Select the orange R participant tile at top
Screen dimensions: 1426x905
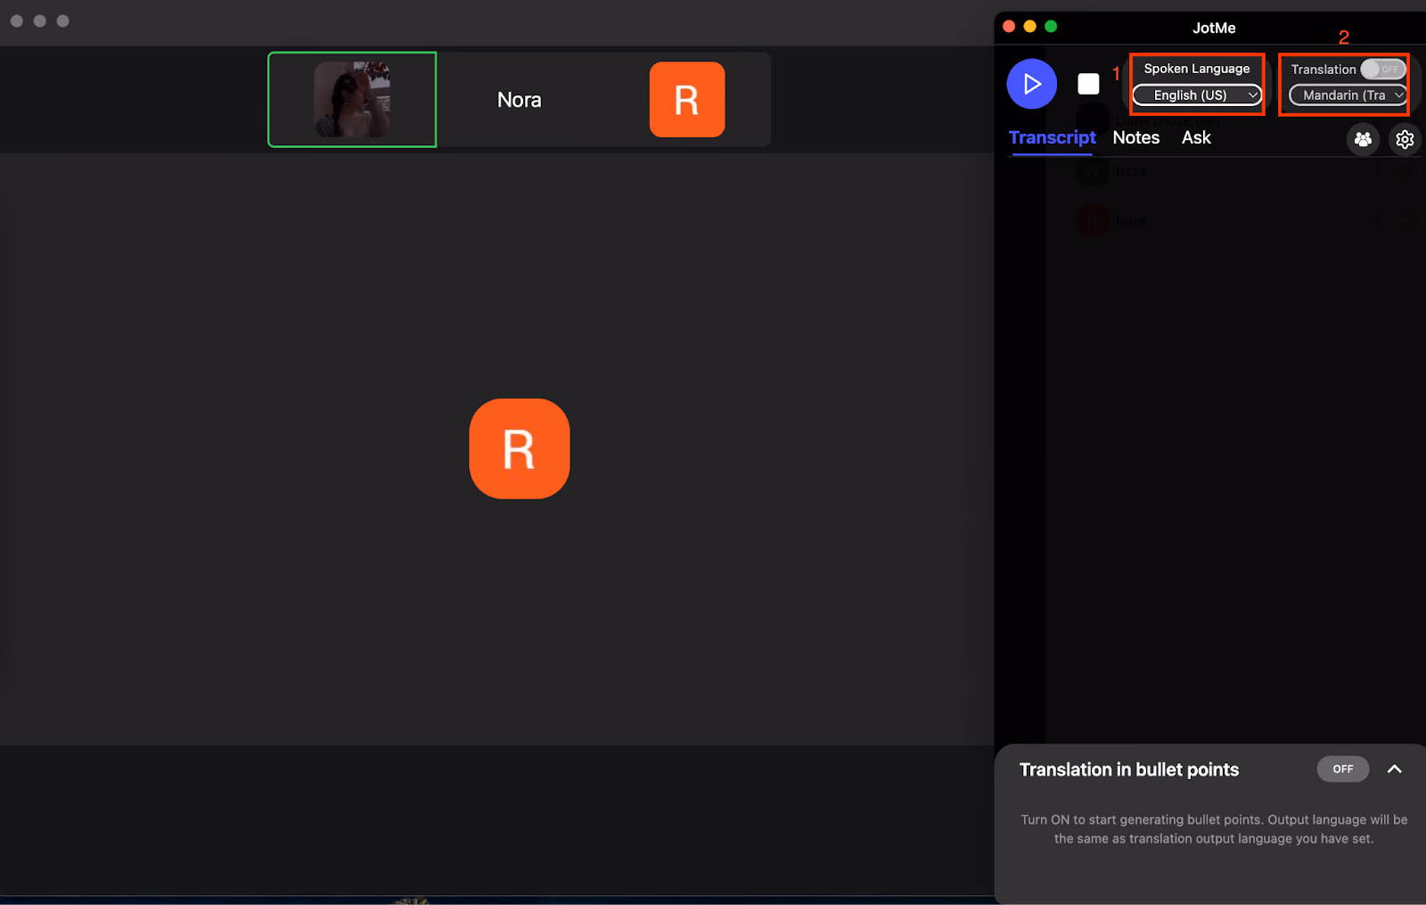(687, 99)
